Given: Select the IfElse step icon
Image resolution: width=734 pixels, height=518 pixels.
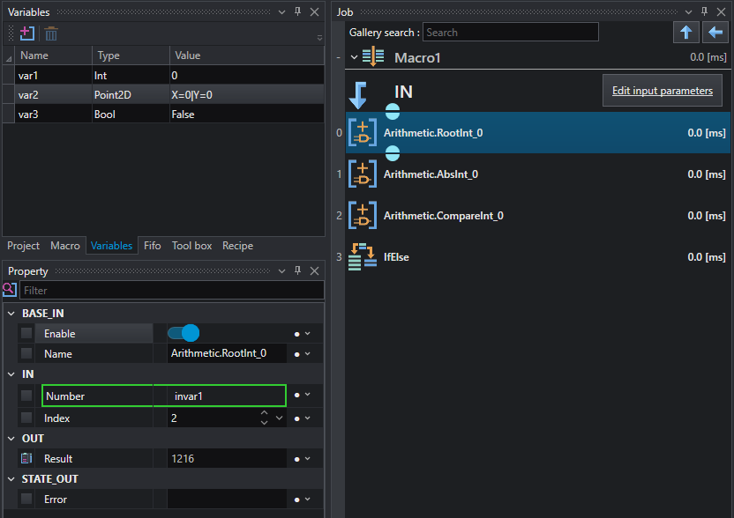Looking at the screenshot, I should point(363,256).
